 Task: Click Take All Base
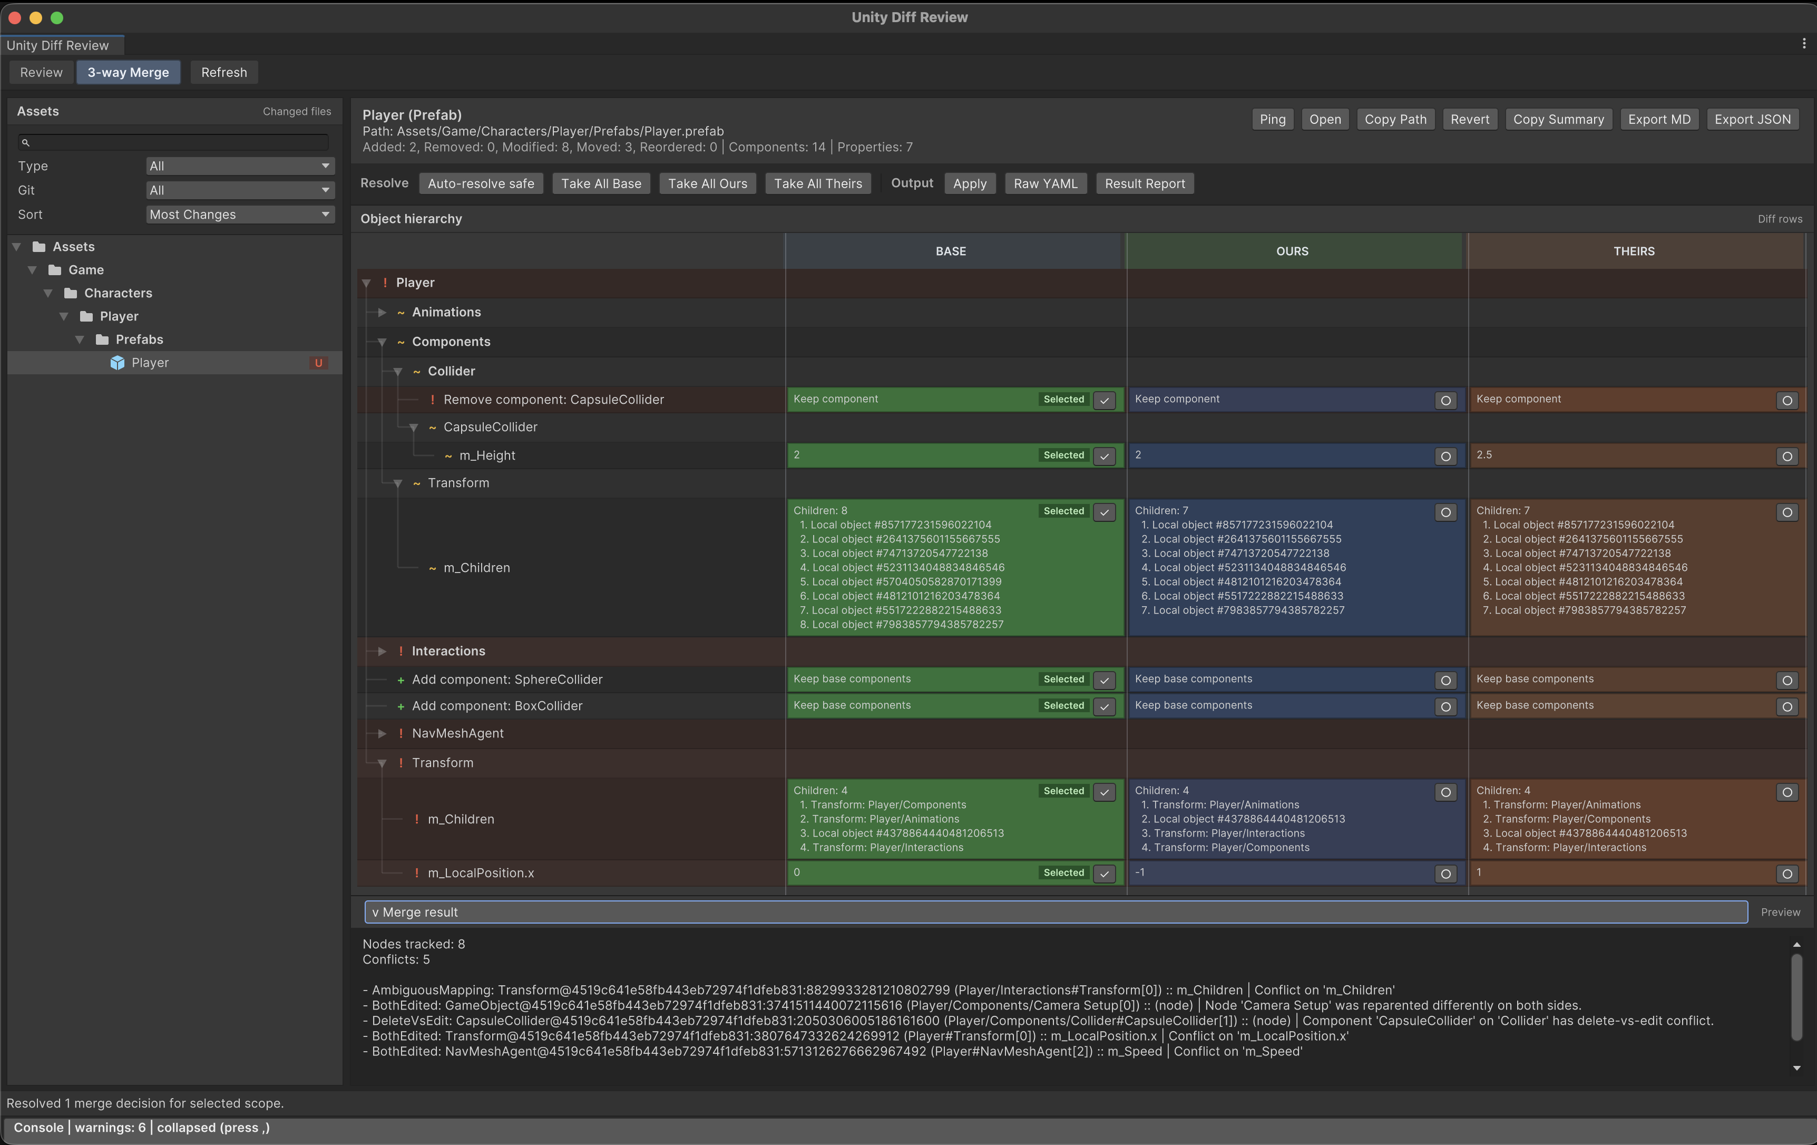click(601, 183)
